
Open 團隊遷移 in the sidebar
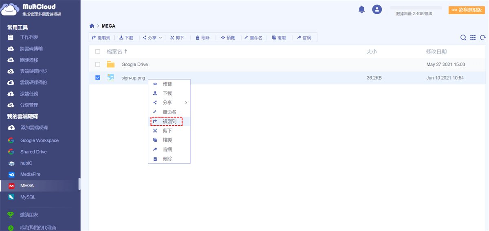coord(29,60)
